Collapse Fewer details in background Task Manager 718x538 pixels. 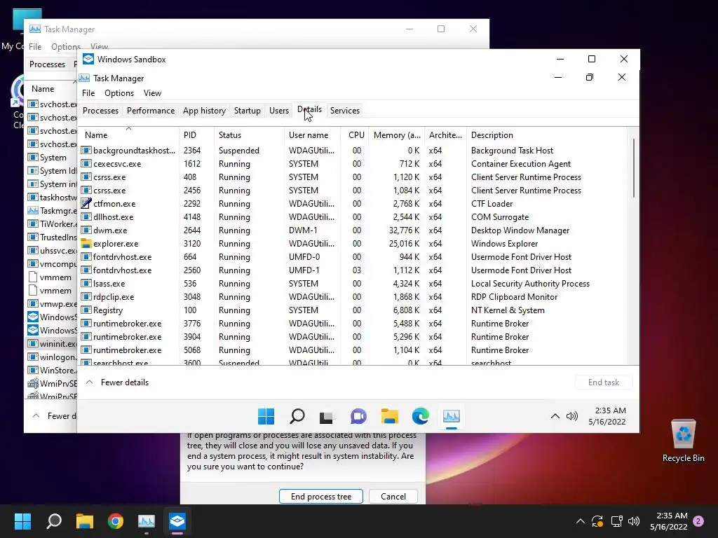54,416
